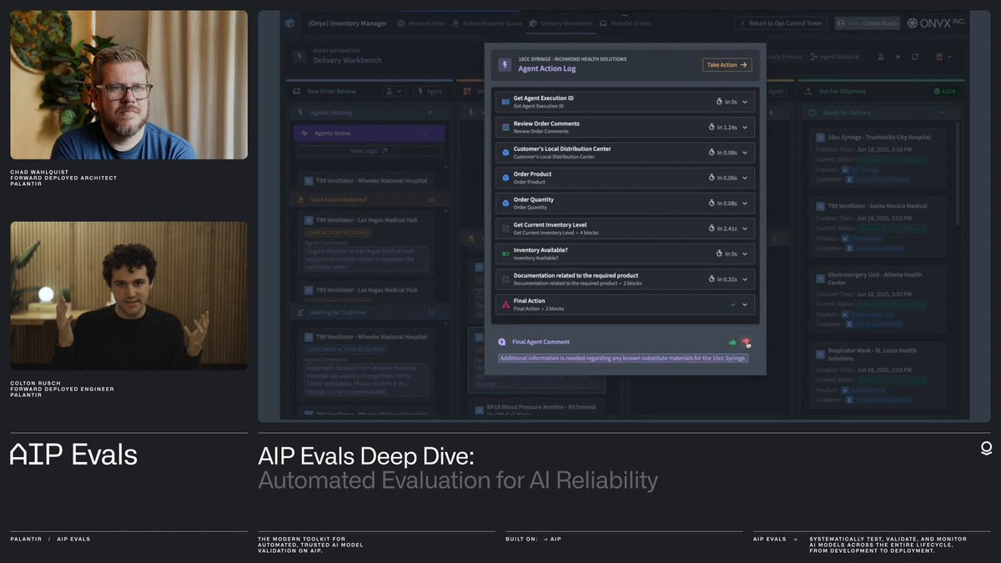Click the Review Order Comments row icon
This screenshot has width=1001, height=563.
pyautogui.click(x=505, y=127)
